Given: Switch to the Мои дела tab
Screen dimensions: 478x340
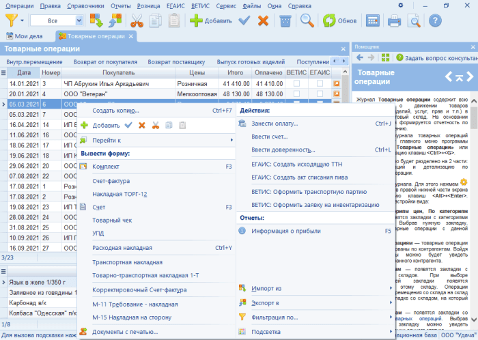Looking at the screenshot, I should pos(25,36).
